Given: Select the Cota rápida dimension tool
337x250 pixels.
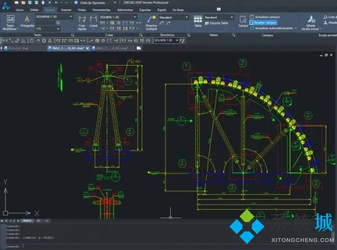Looking at the screenshot, I should coord(82,22).
